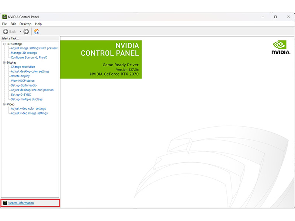Maximize the NVIDIA Control Panel window
295x221 pixels.
(x=275, y=17)
